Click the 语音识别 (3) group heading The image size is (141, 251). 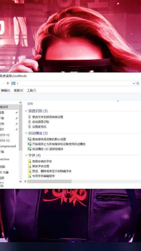point(38,111)
